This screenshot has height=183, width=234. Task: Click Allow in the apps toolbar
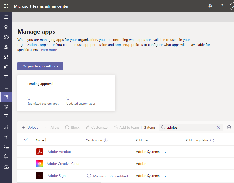pos(52,127)
